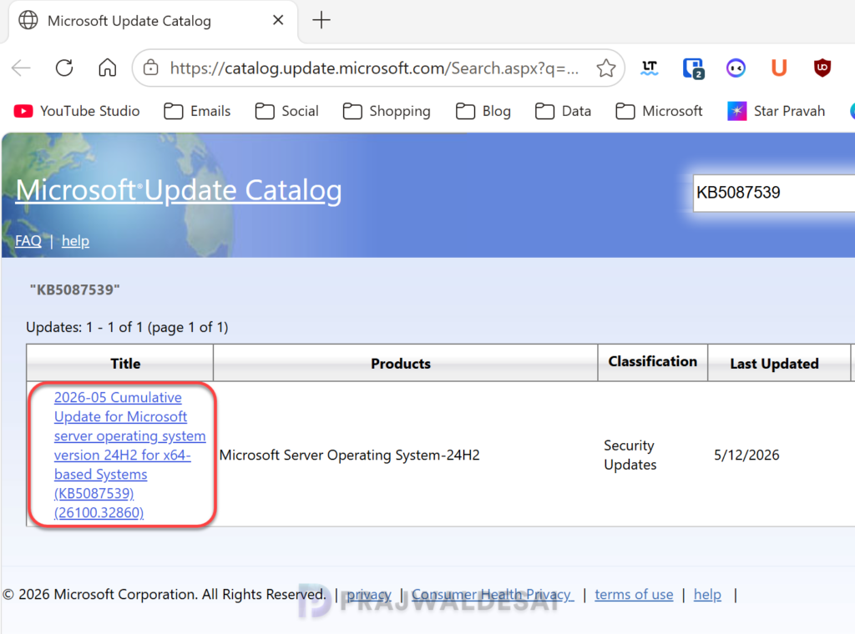Open the Social bookmark folder
Image resolution: width=855 pixels, height=634 pixels.
point(287,111)
